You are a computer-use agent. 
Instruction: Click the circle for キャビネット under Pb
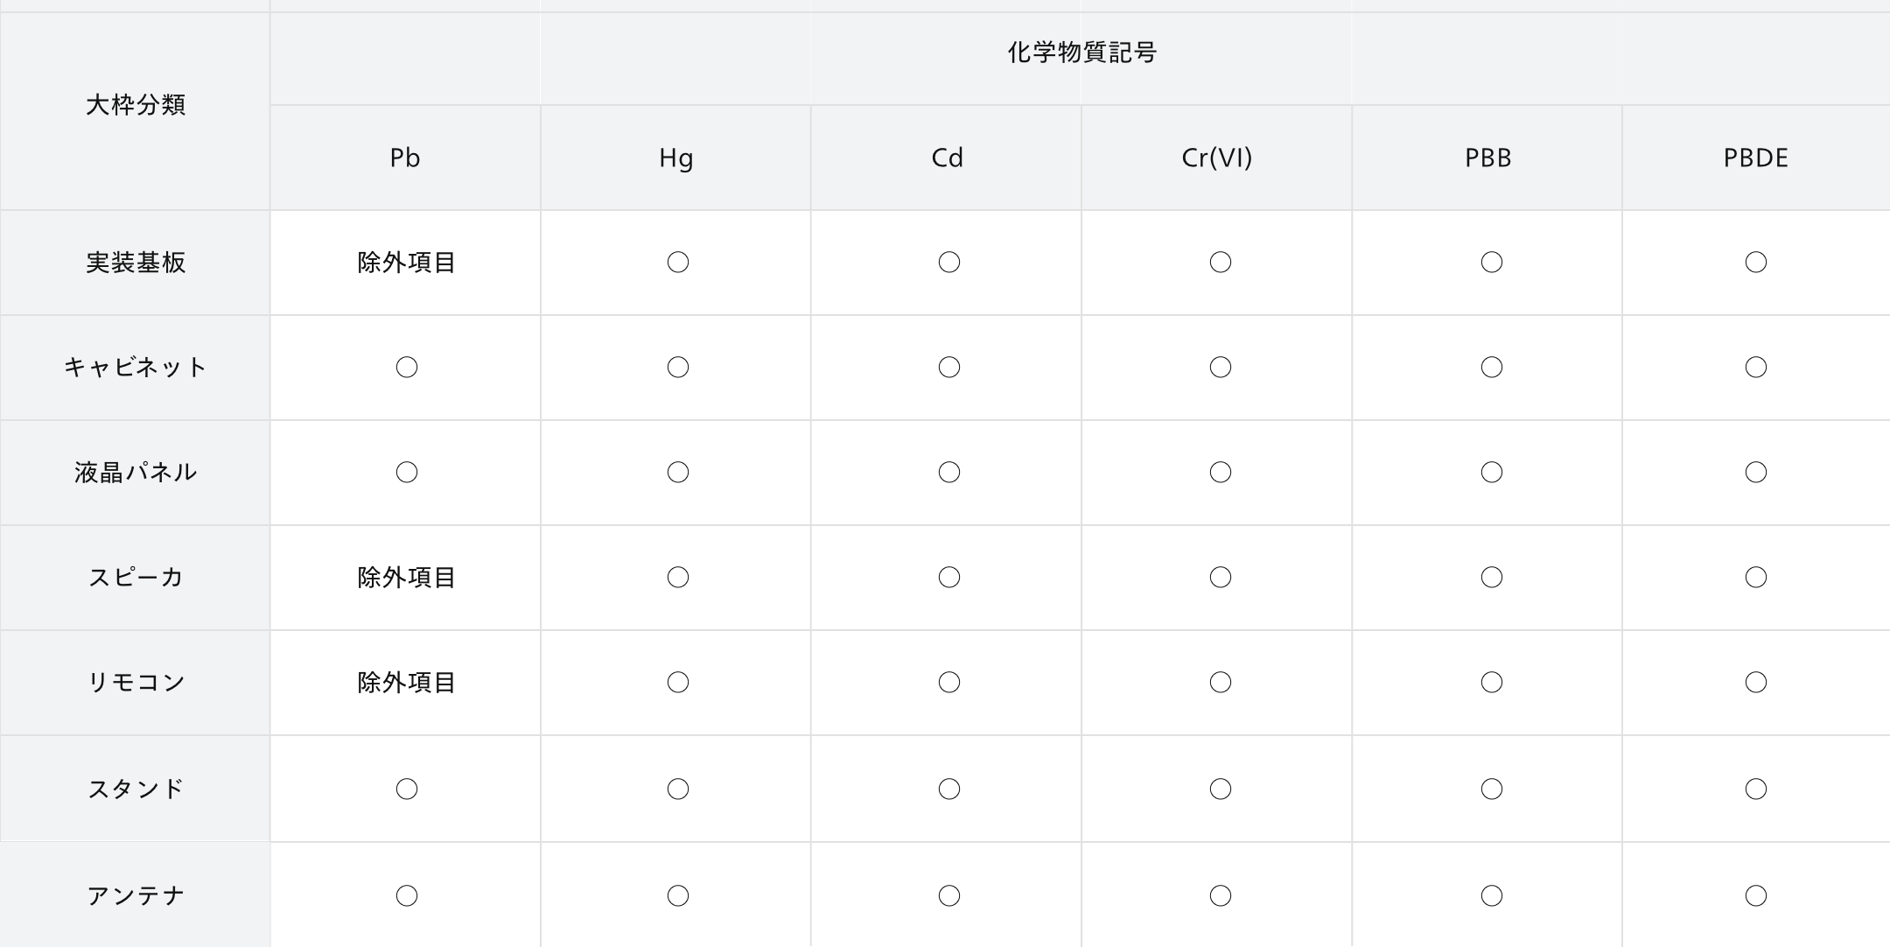407,368
